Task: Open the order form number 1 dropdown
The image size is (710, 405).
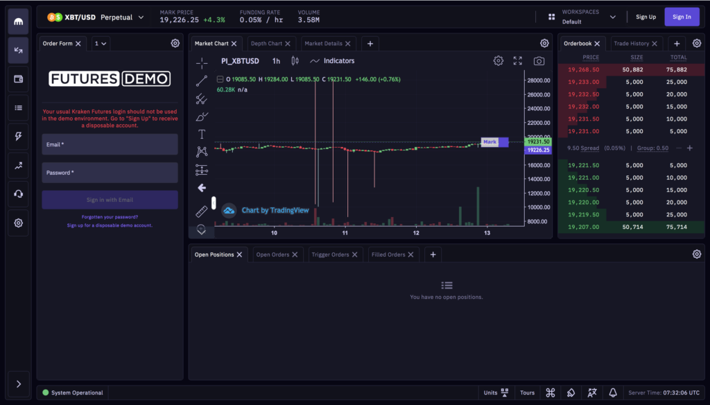Action: 100,44
